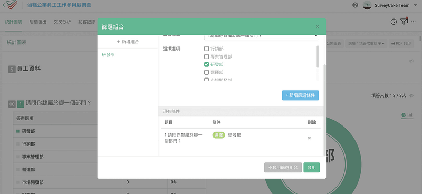Switch to pie chart view icon
Screen dimensions: 422x194
tap(404, 115)
